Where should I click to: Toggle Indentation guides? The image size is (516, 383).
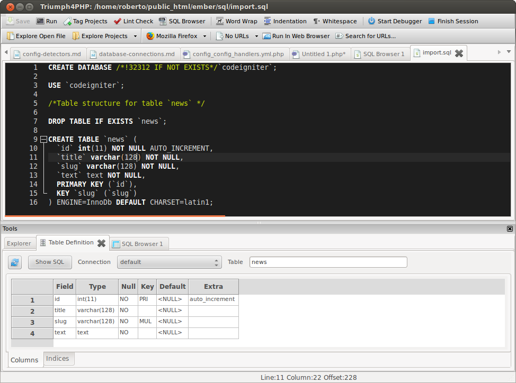pos(285,21)
